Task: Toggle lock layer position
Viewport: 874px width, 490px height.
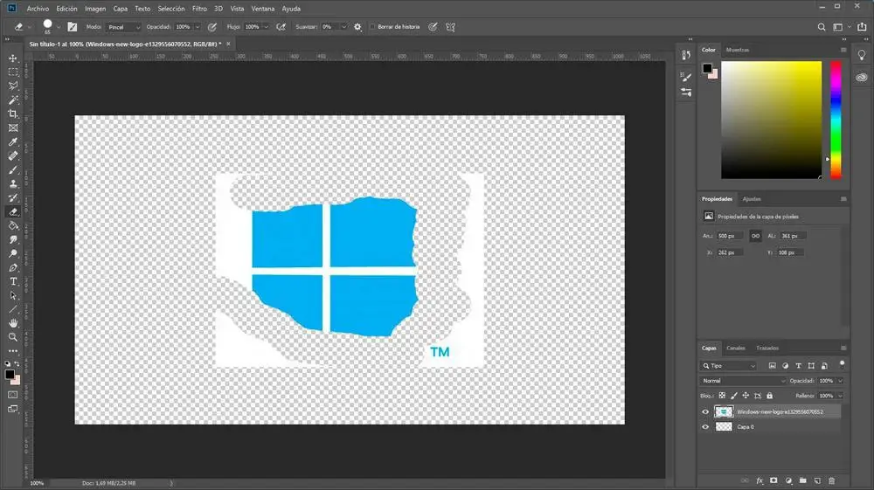Action: pyautogui.click(x=746, y=396)
